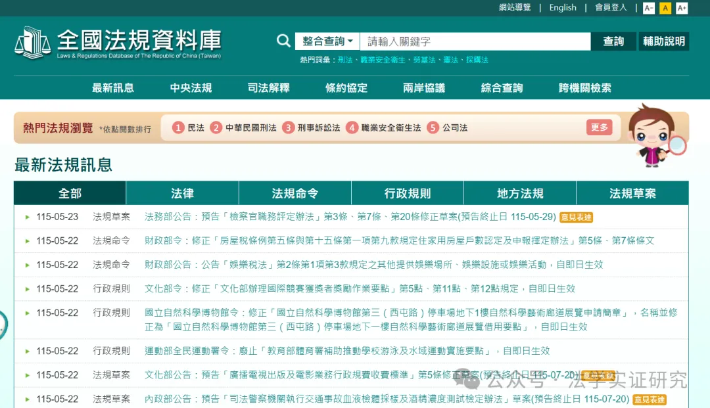The image size is (710, 408).
Task: Open popular law 民法
Action: pos(196,127)
